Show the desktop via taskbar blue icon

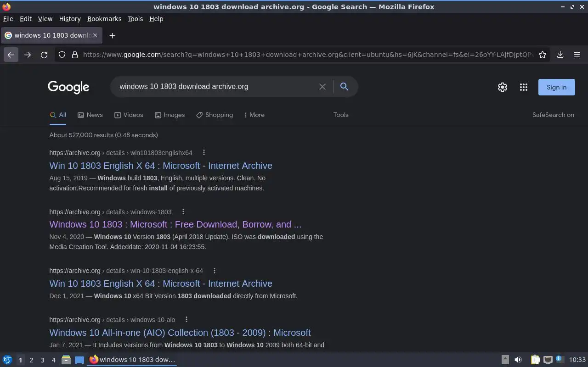(79, 360)
